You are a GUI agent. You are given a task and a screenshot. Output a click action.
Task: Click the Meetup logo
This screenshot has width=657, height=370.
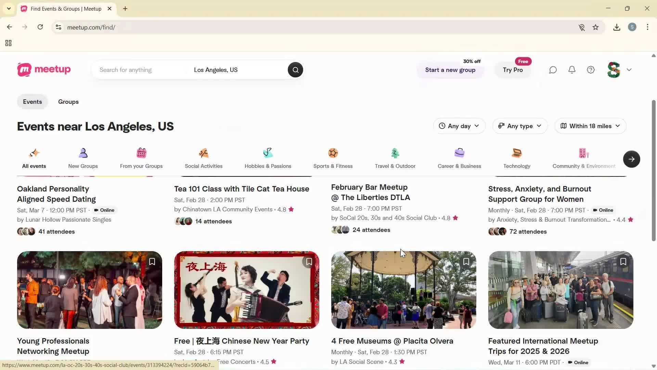(x=44, y=70)
